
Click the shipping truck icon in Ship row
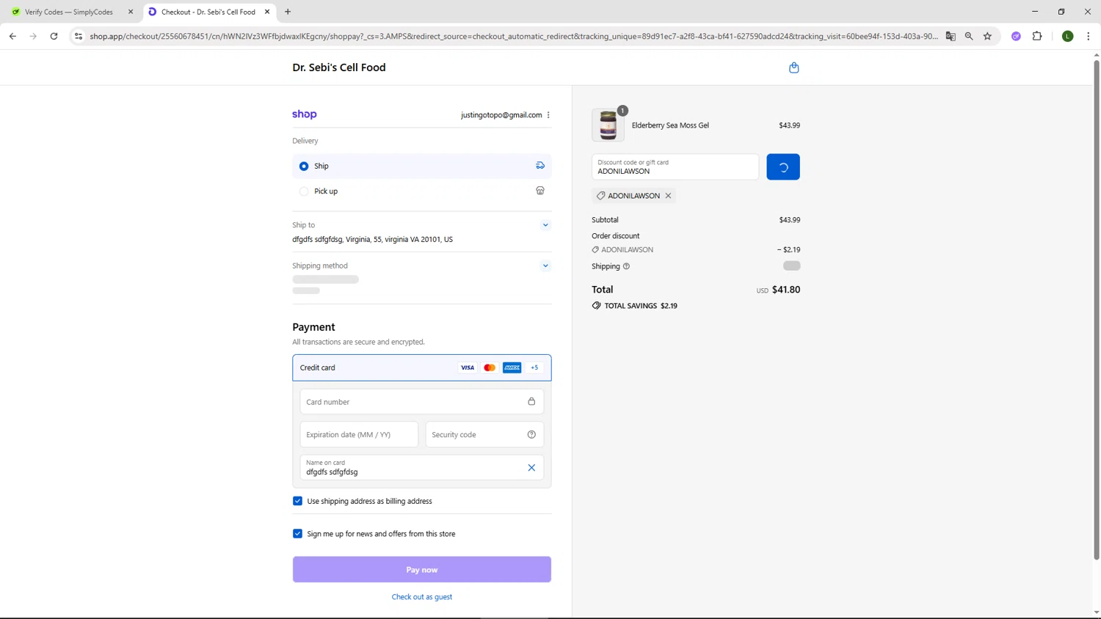point(540,166)
